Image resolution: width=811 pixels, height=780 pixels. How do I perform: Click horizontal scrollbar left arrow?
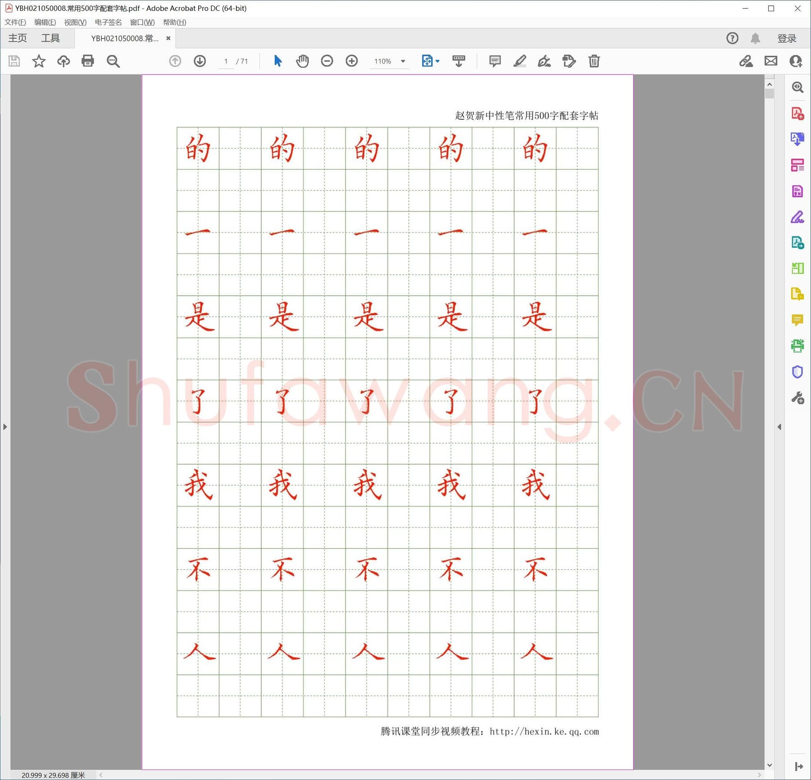click(101, 775)
